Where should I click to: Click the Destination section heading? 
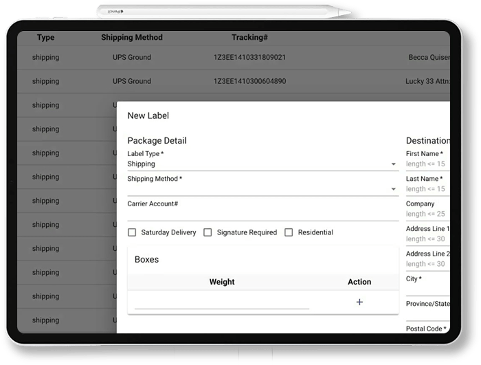428,141
